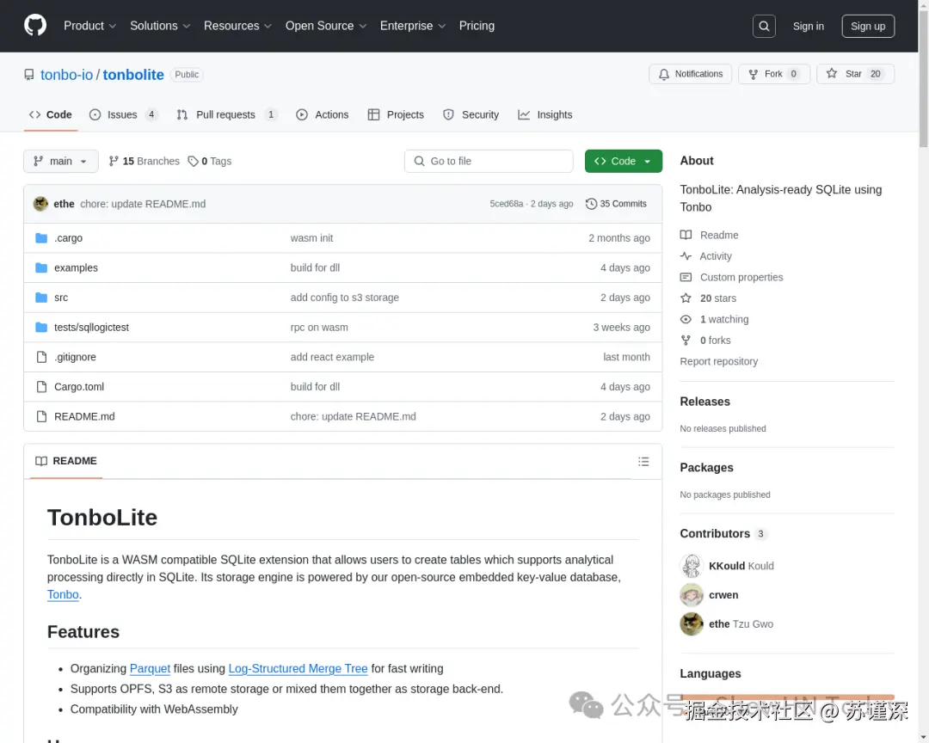This screenshot has height=743, width=929.
Task: Open the search magnifier button
Action: 764,26
